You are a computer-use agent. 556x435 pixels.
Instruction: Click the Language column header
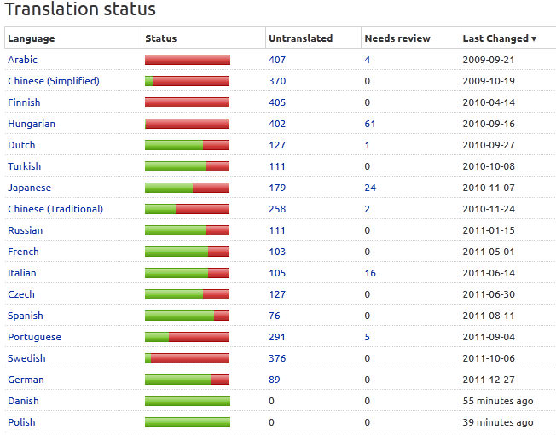pos(32,38)
